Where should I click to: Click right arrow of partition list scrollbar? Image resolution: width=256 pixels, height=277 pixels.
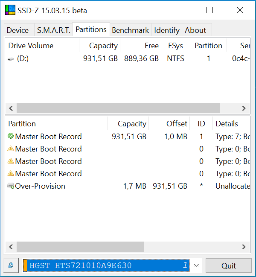pos(244,247)
